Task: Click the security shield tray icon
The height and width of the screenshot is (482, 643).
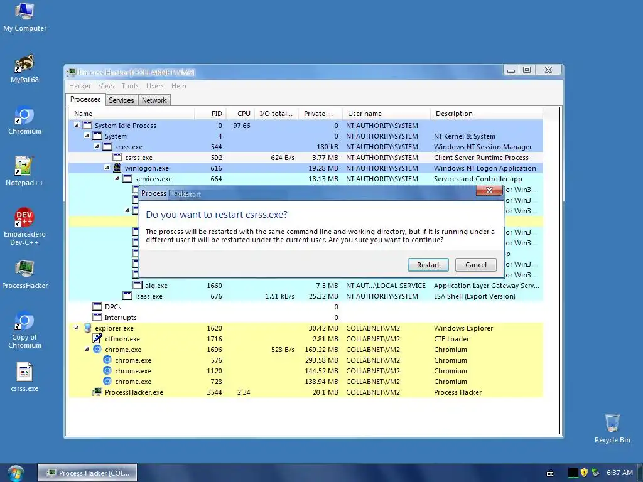Action: tap(584, 473)
